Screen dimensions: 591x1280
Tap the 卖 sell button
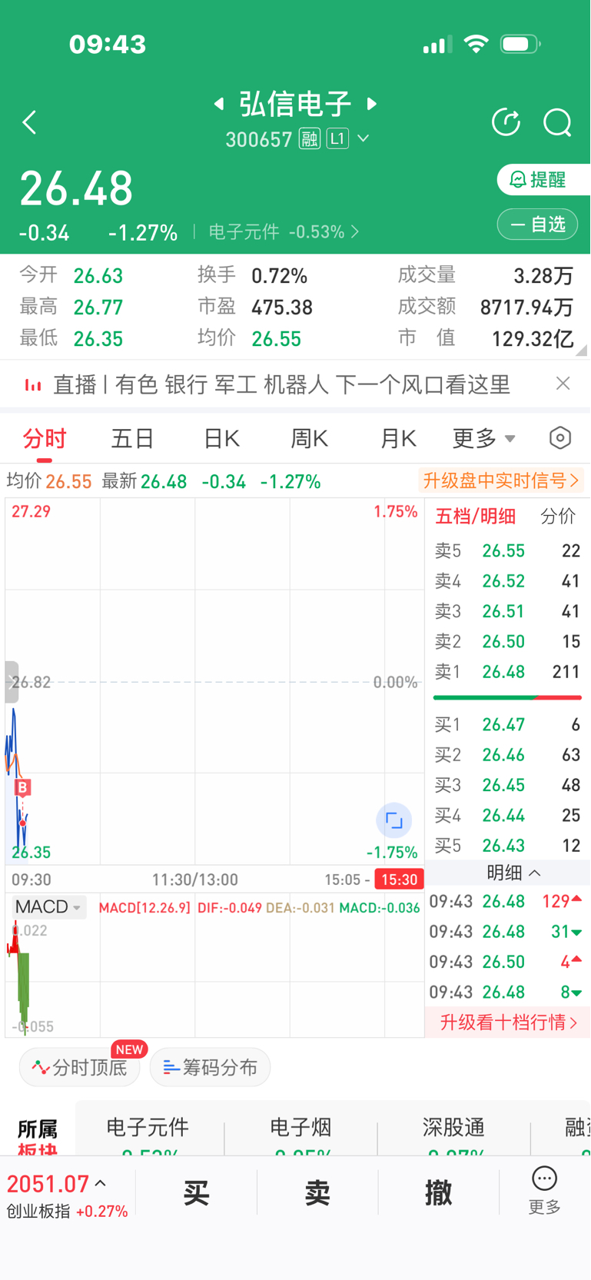pos(317,1193)
